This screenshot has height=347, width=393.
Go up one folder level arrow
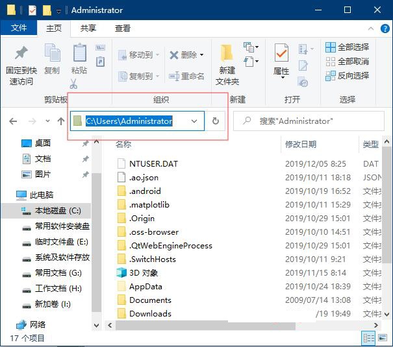click(61, 121)
